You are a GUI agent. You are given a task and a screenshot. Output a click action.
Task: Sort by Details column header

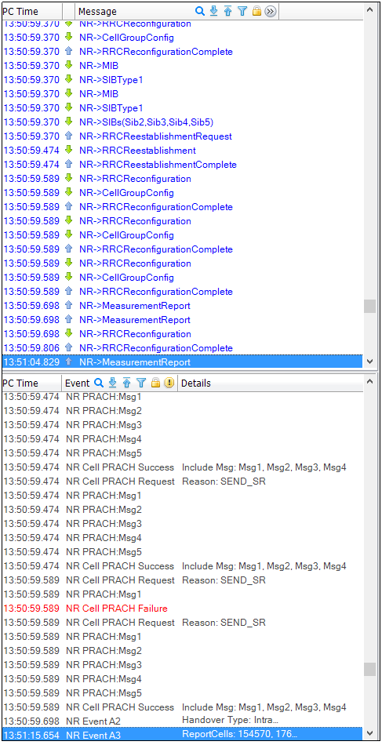coord(196,383)
